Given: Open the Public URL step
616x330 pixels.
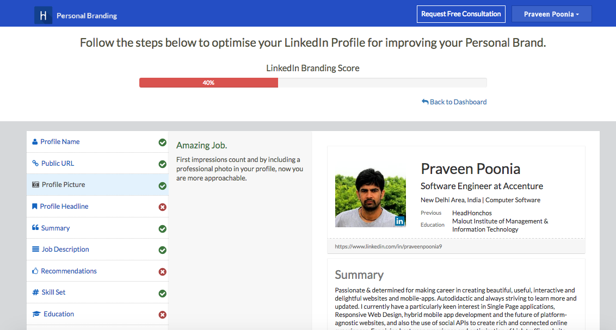Looking at the screenshot, I should [97, 163].
